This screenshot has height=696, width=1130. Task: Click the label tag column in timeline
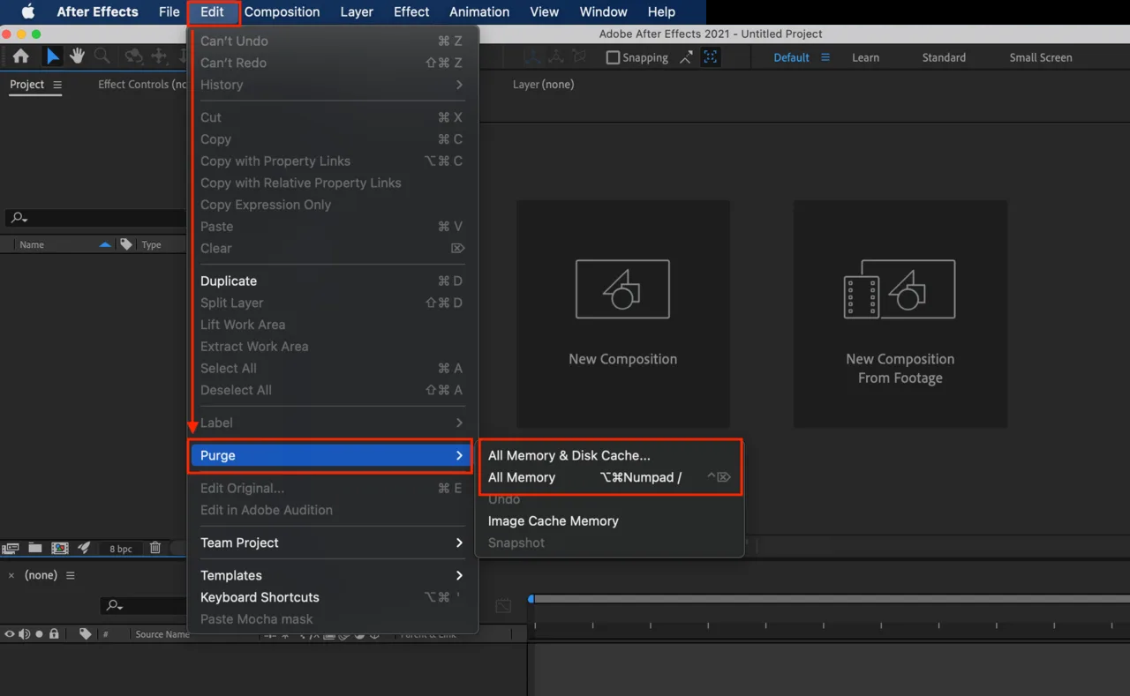[x=86, y=633]
